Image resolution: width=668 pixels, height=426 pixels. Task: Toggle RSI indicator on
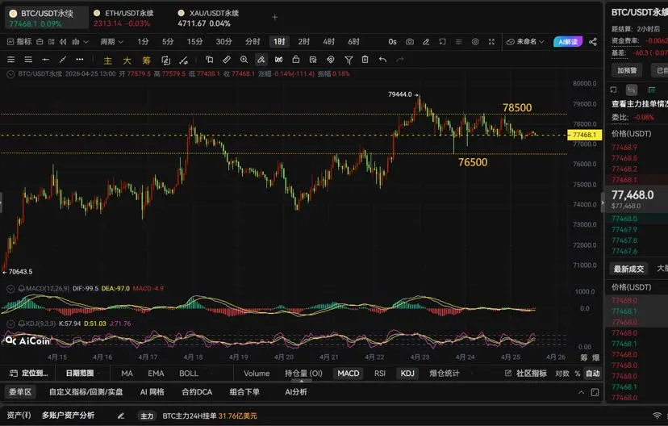(x=380, y=374)
